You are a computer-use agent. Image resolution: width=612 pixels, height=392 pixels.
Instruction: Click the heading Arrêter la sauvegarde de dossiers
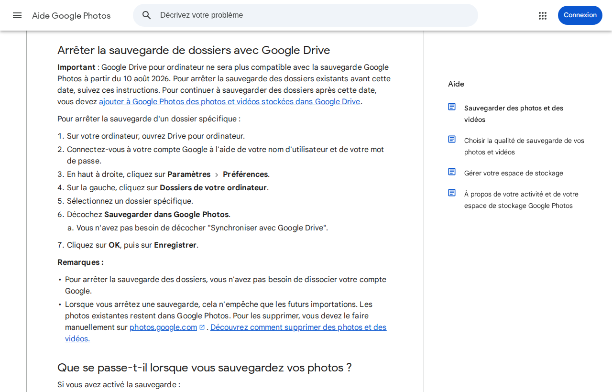[x=194, y=50]
